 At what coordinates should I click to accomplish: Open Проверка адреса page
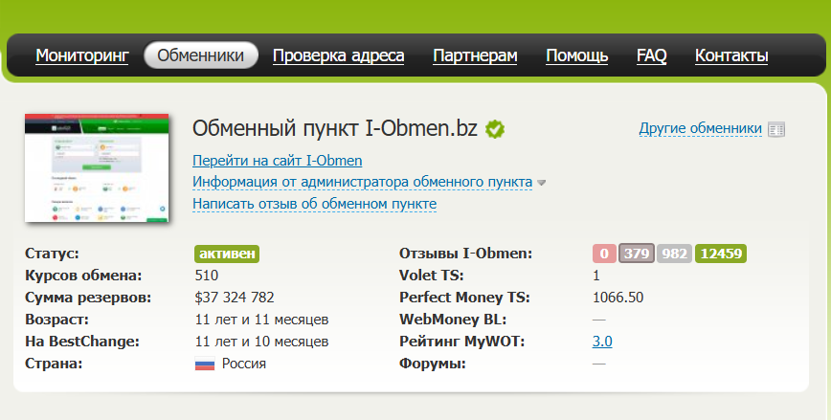pos(338,55)
